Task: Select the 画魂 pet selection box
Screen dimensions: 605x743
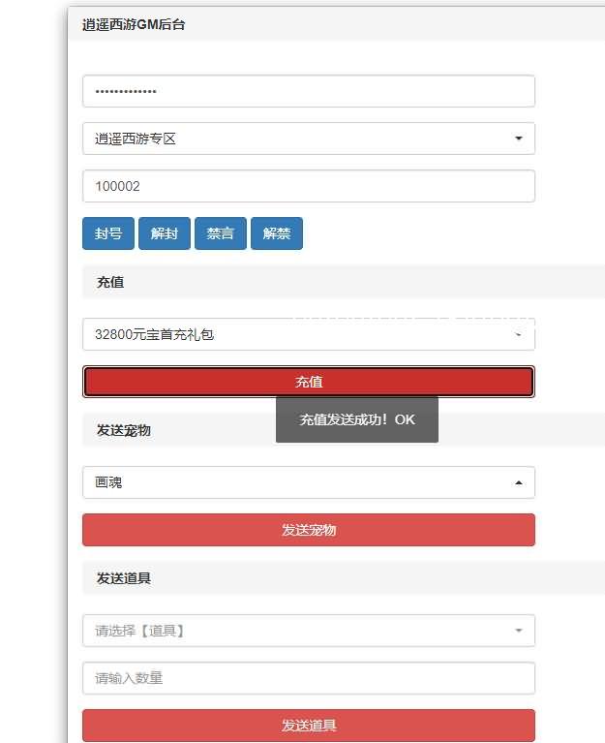Action: point(309,482)
